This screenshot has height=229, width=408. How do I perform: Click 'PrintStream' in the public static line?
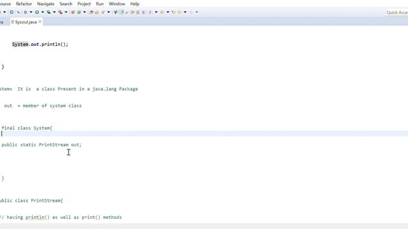pos(54,145)
